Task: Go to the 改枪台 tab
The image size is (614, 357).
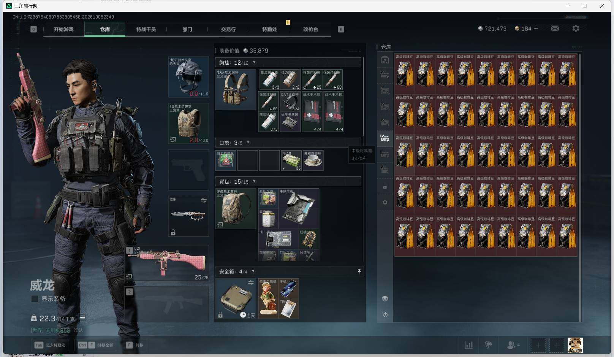Action: coord(310,29)
